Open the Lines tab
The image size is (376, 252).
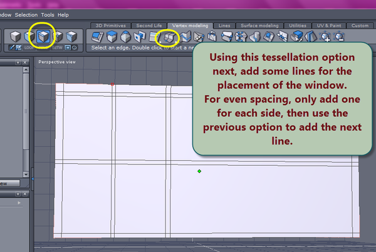point(224,26)
